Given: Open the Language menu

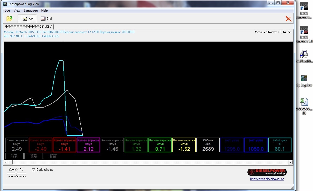Looking at the screenshot, I should click(x=31, y=11).
